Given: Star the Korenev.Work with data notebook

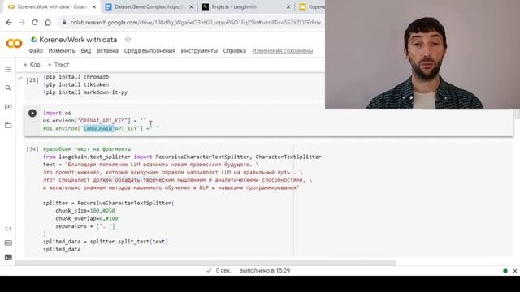Looking at the screenshot, I should (x=128, y=40).
